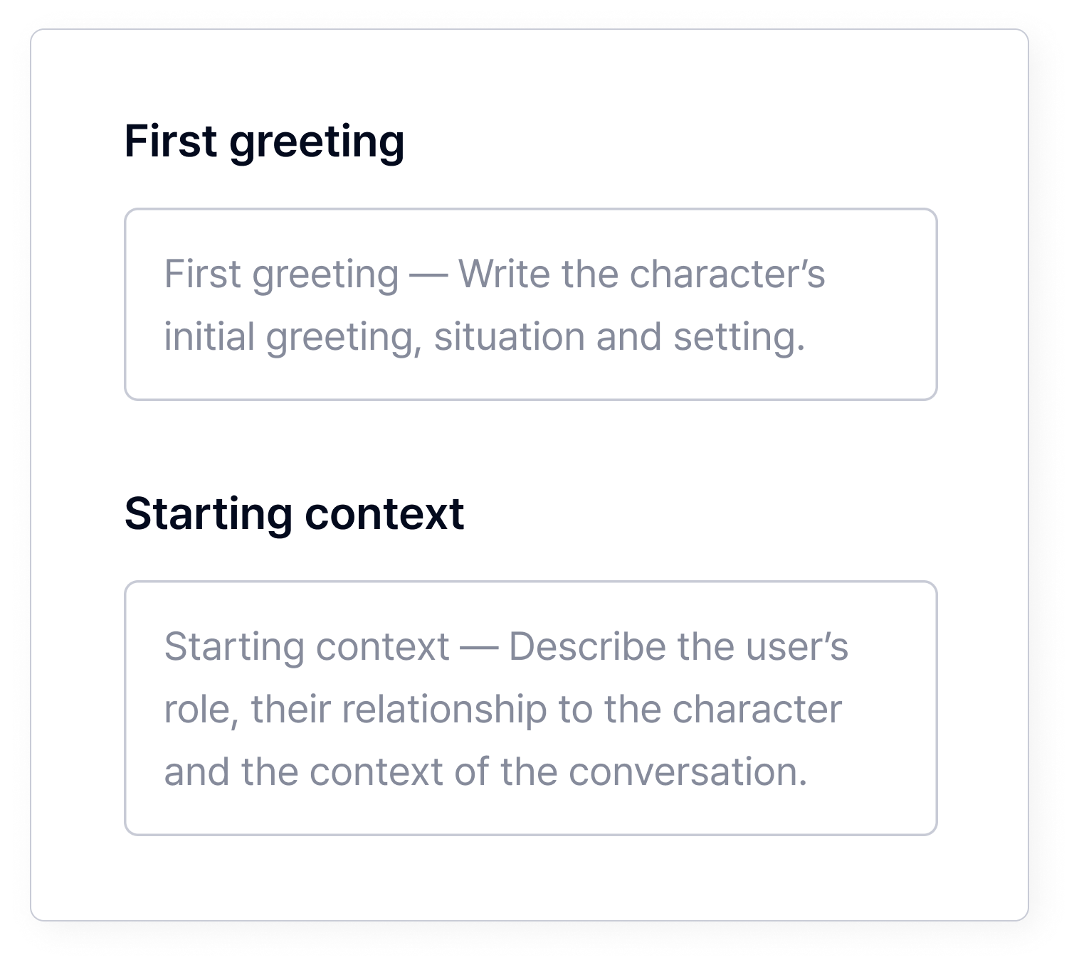The image size is (1074, 967).
Task: Click "Describe the user's" placeholder text
Action: point(678,646)
